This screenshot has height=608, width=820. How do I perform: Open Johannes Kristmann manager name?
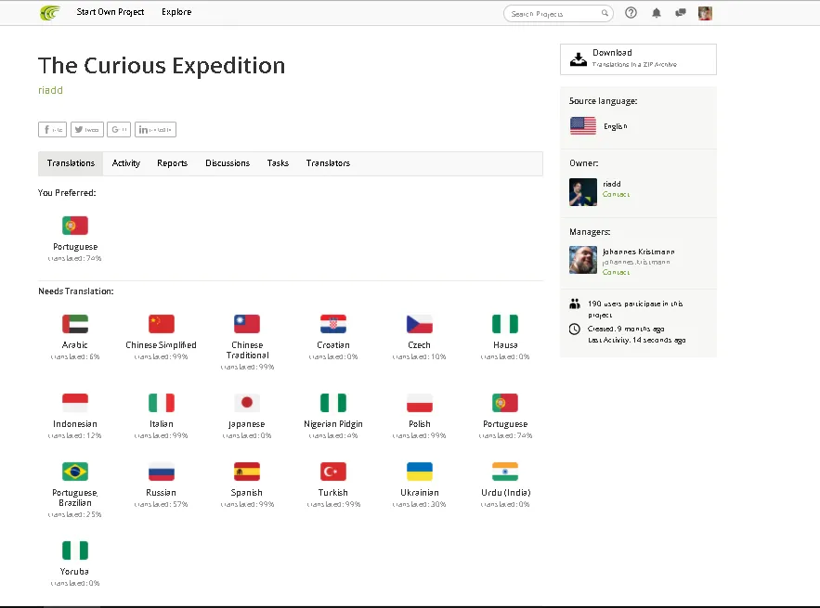click(639, 252)
